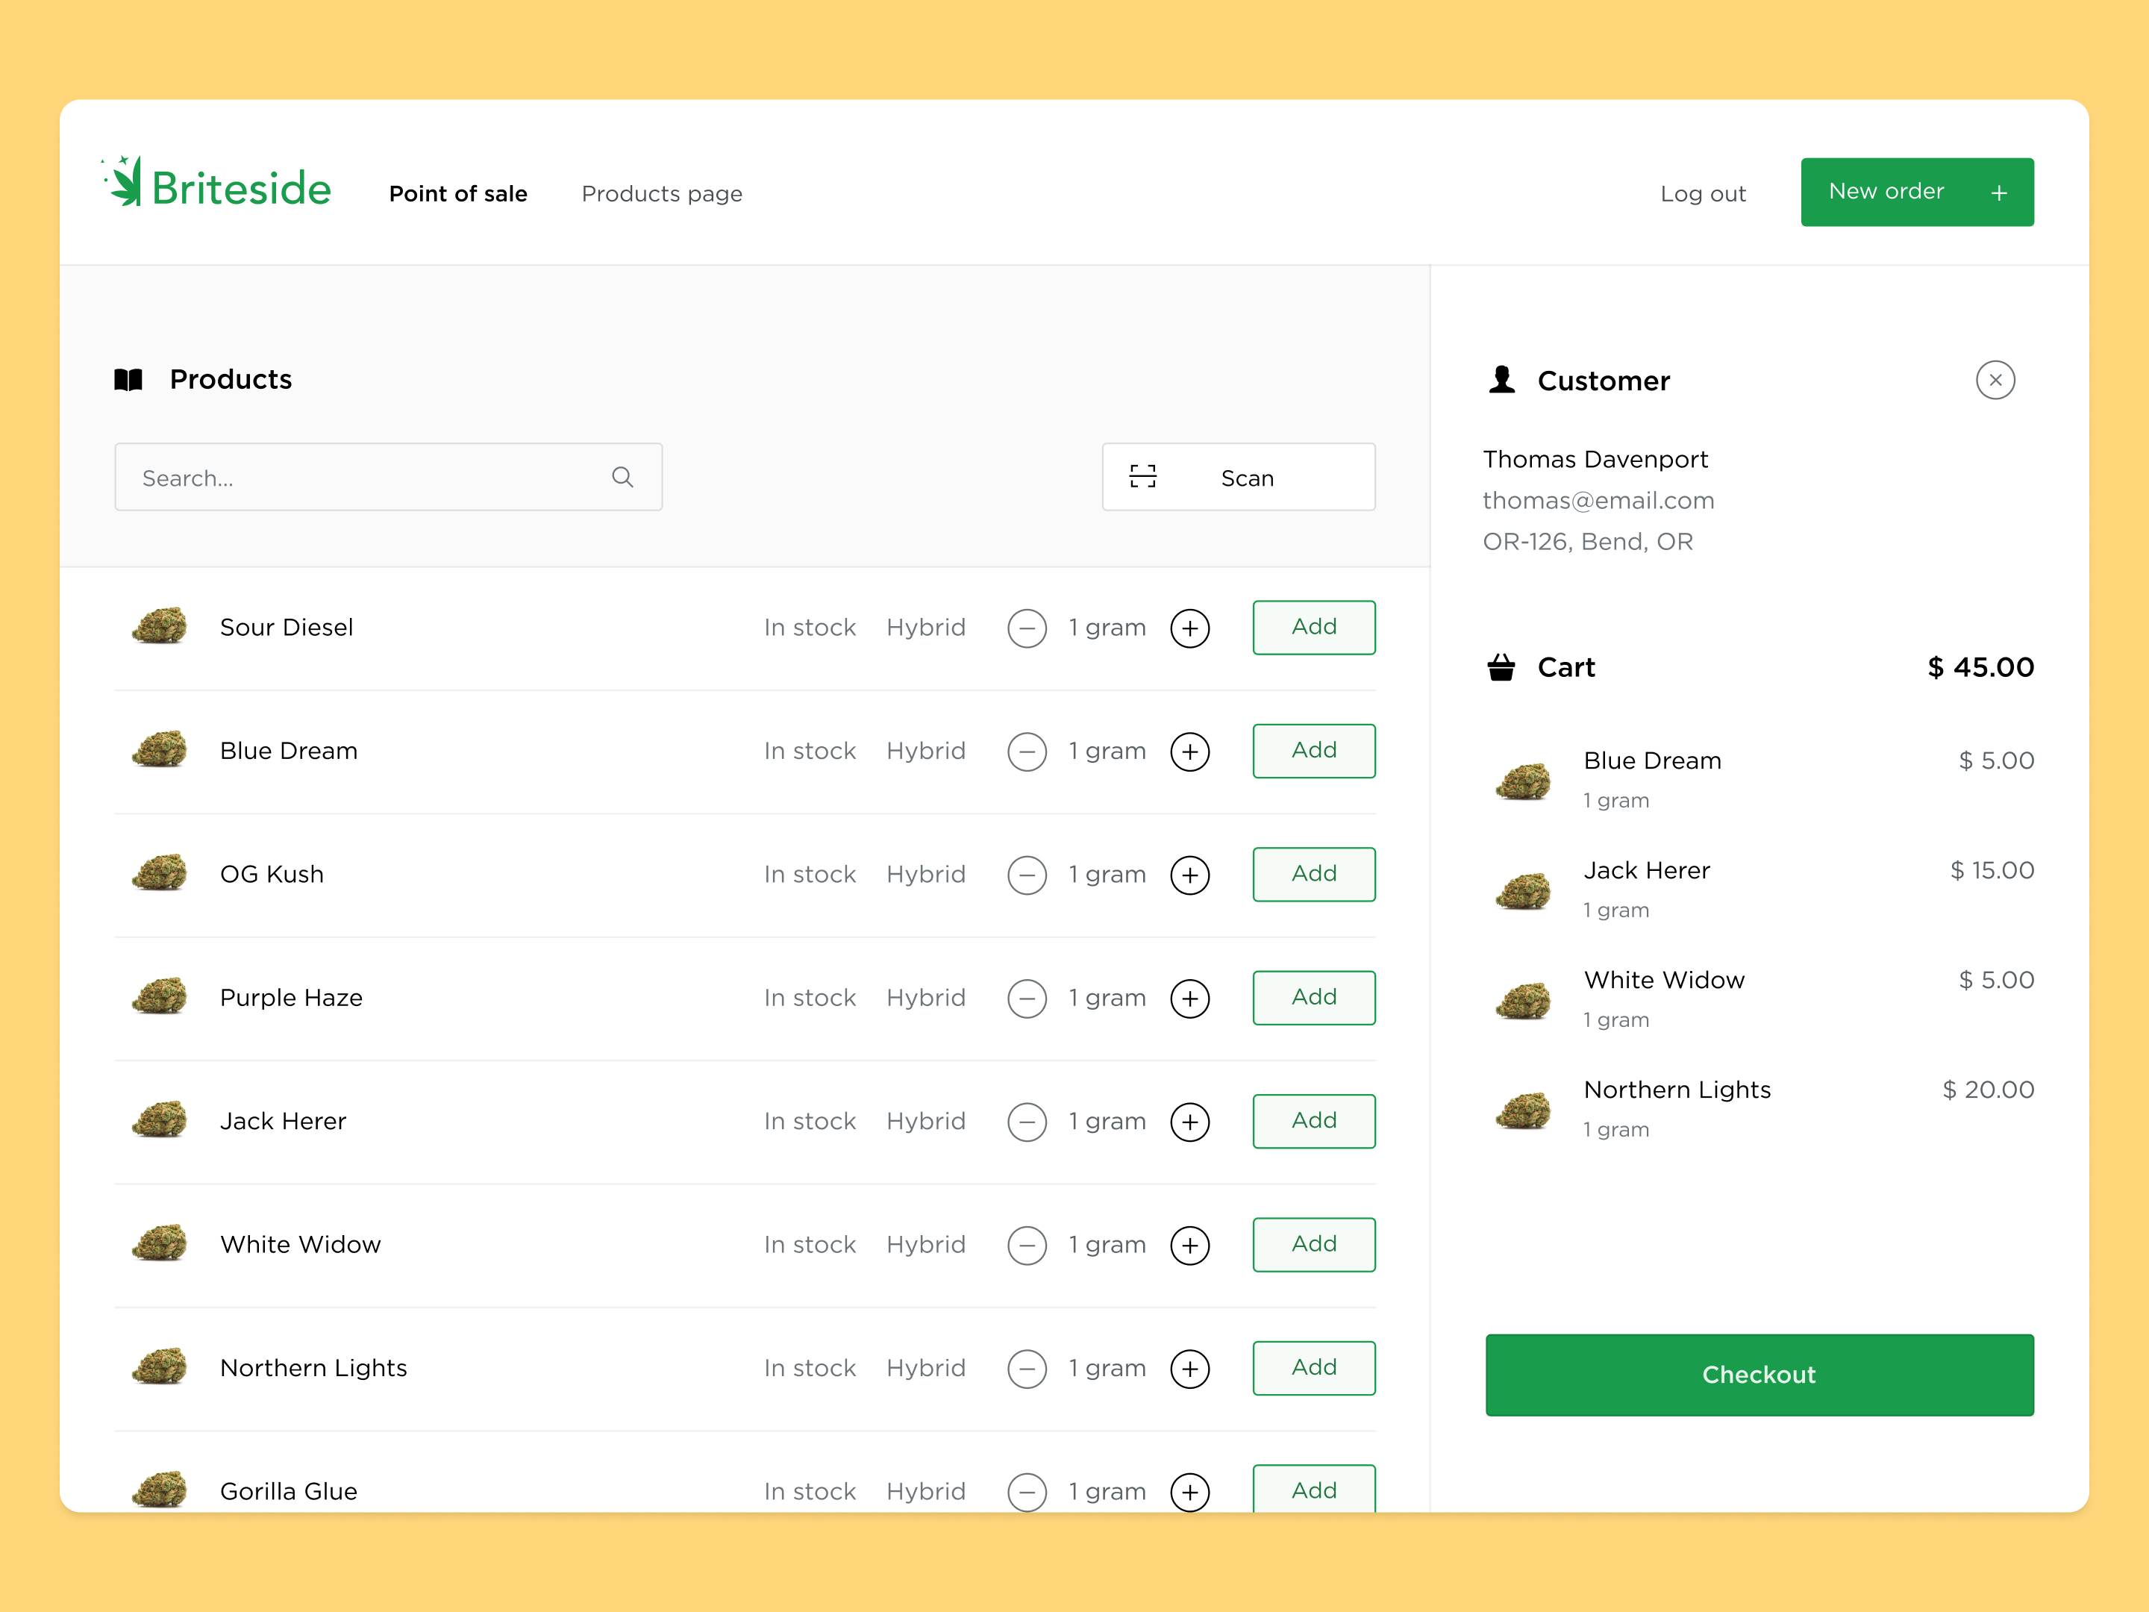Decrease Northern Lights quantity in product list
2149x1612 pixels.
[x=1027, y=1368]
